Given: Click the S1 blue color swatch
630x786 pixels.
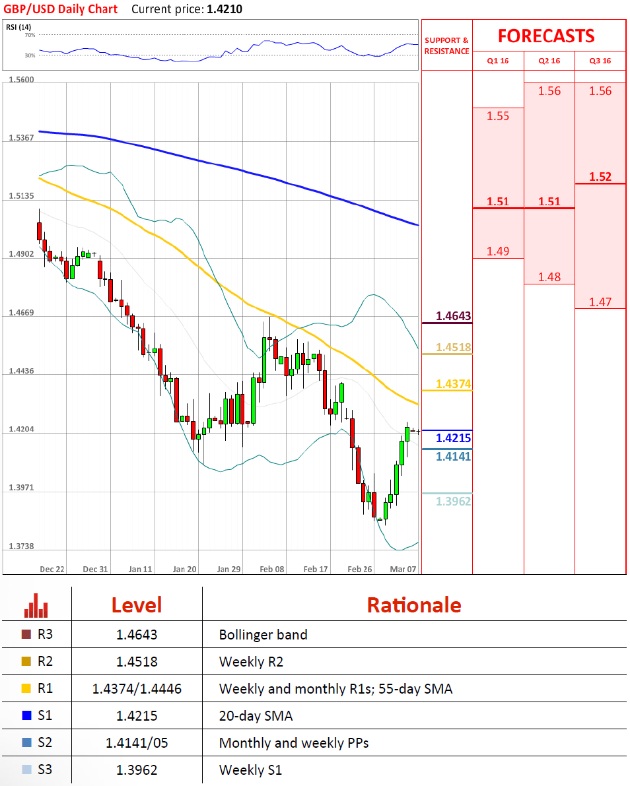Looking at the screenshot, I should click(26, 715).
